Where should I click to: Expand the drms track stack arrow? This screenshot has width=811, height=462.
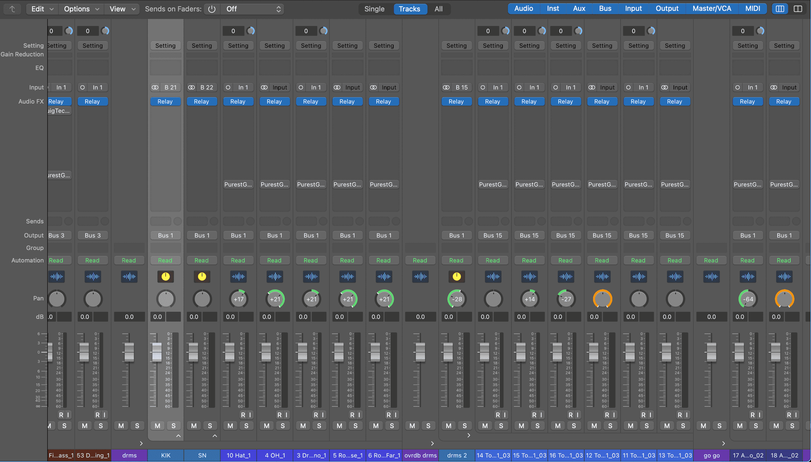[141, 443]
